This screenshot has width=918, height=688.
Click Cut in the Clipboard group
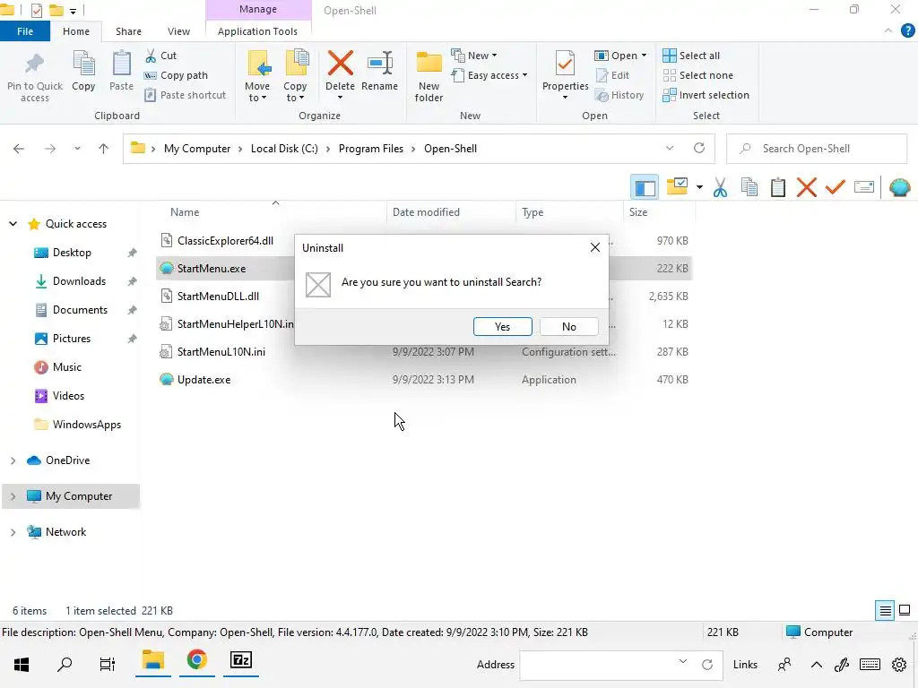pos(161,56)
